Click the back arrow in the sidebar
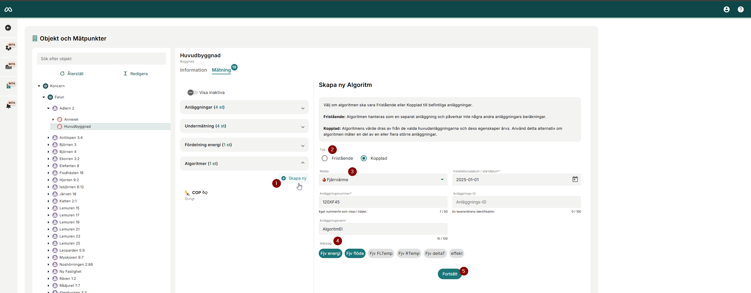751x293 pixels. click(8, 28)
